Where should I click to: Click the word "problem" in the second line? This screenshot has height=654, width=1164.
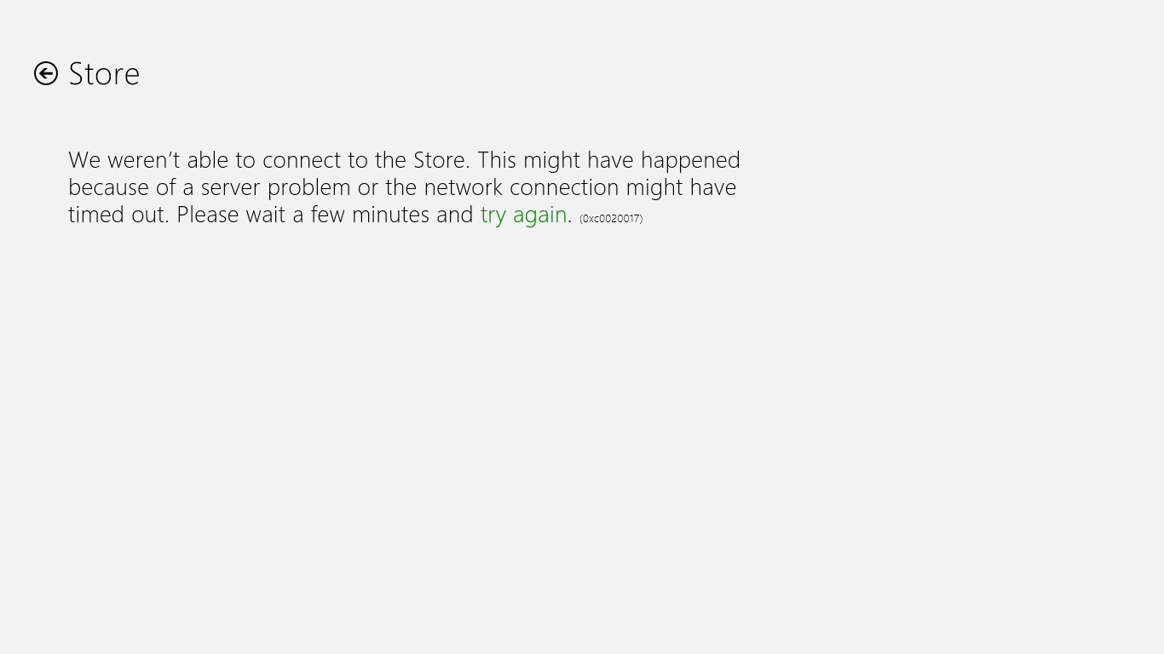click(x=309, y=187)
